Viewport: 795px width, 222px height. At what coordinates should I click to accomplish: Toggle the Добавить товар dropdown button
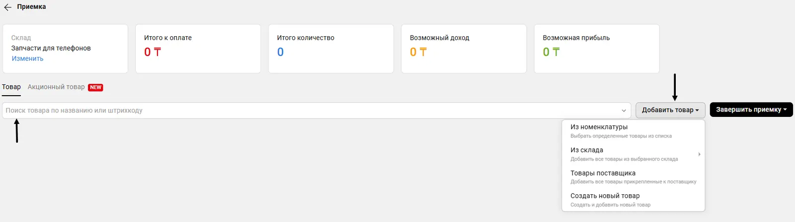click(670, 110)
